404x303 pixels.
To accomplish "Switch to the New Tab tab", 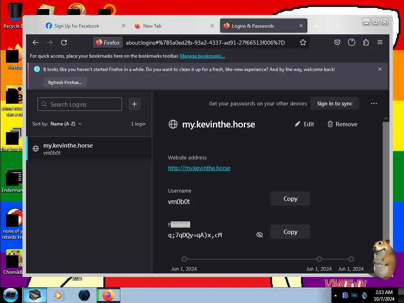I will click(x=175, y=26).
